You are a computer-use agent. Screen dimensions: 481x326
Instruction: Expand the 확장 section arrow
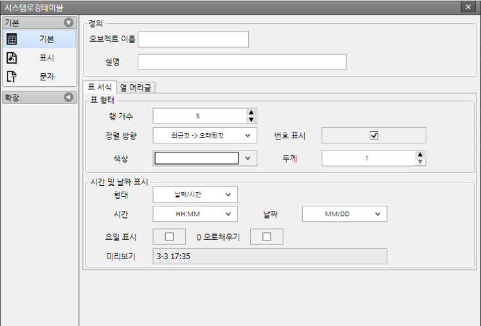(x=68, y=97)
